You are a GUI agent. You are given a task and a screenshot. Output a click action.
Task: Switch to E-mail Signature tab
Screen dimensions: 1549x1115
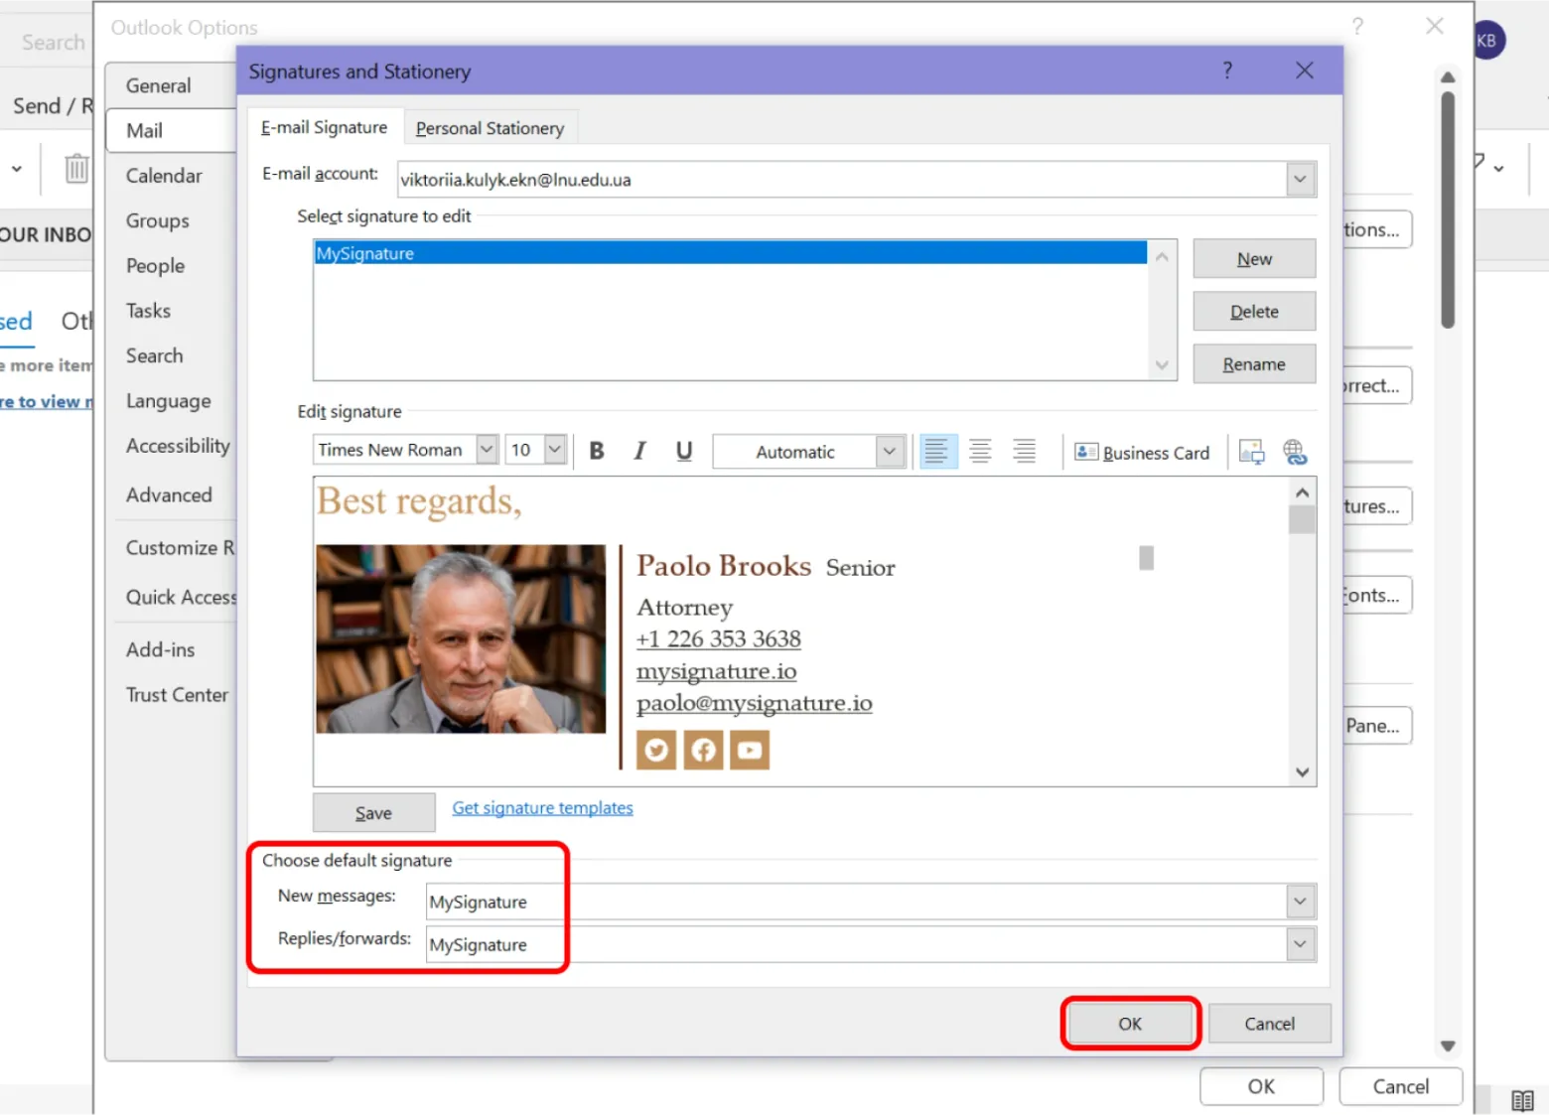click(x=324, y=127)
